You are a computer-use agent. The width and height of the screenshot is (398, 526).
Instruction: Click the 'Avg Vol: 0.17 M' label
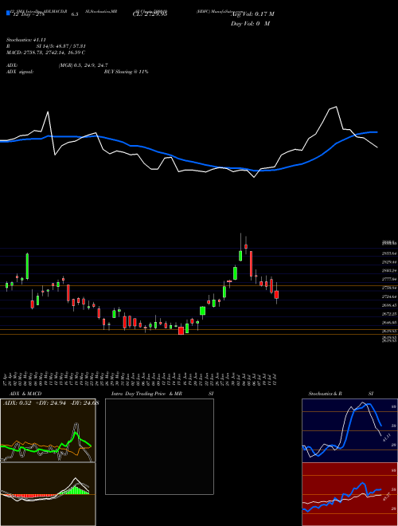point(253,14)
